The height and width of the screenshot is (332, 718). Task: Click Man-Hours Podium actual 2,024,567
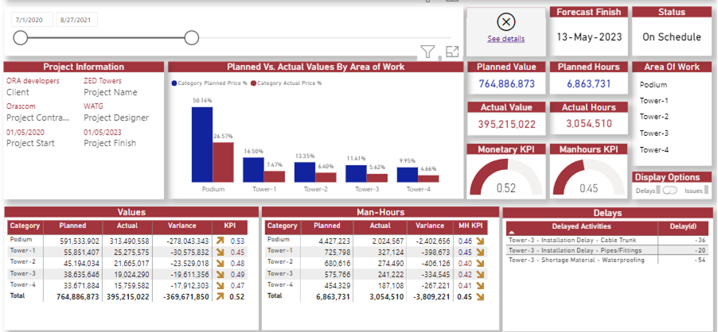[x=385, y=241]
